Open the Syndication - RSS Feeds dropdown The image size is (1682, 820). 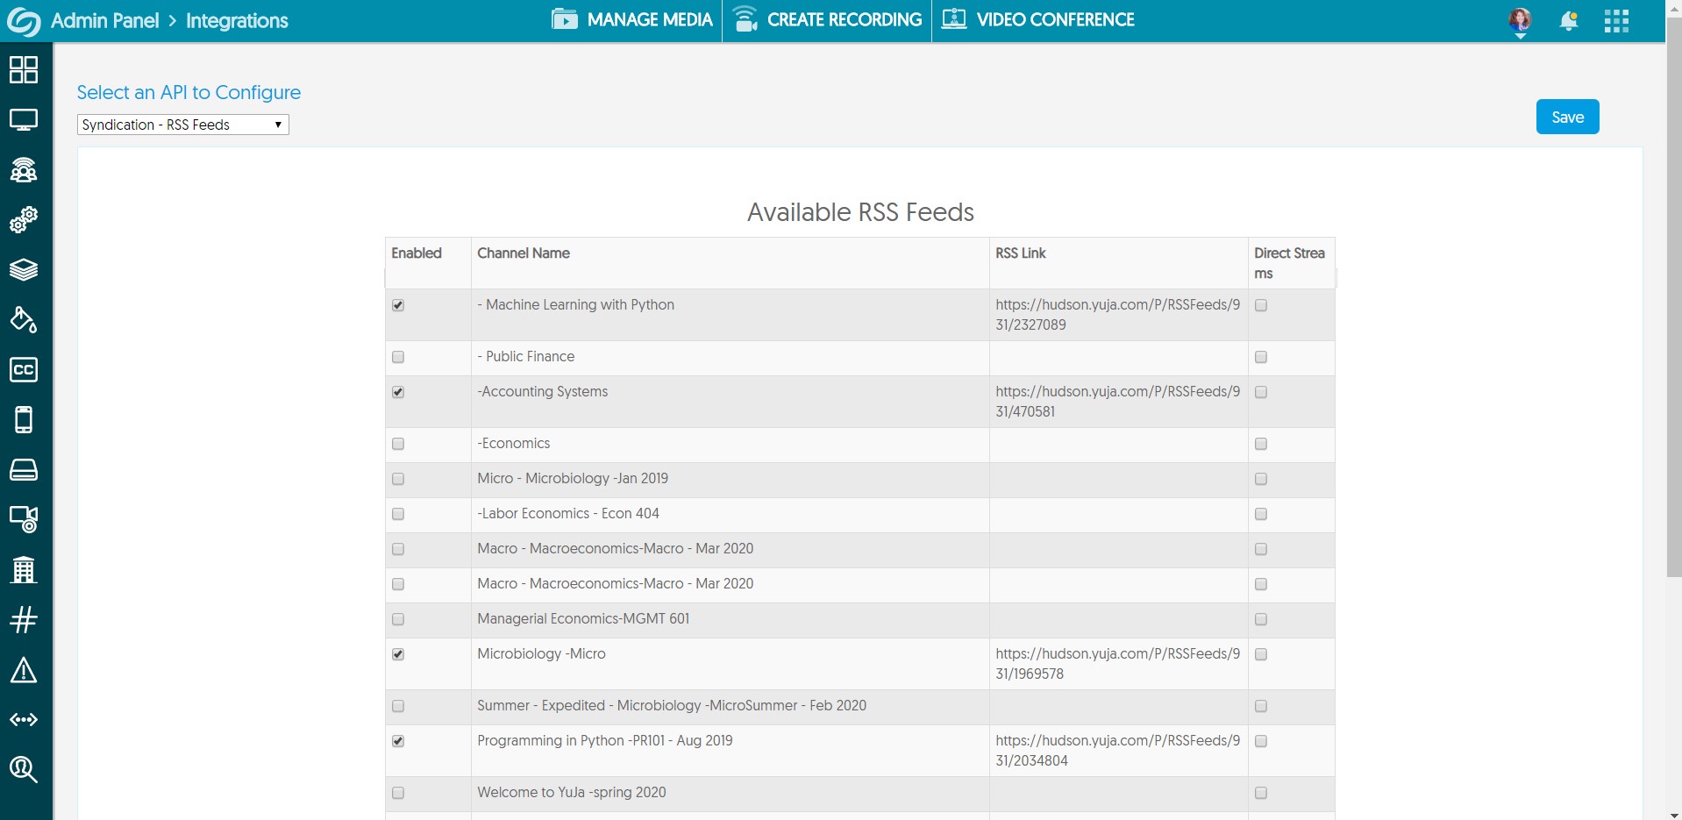pos(183,125)
